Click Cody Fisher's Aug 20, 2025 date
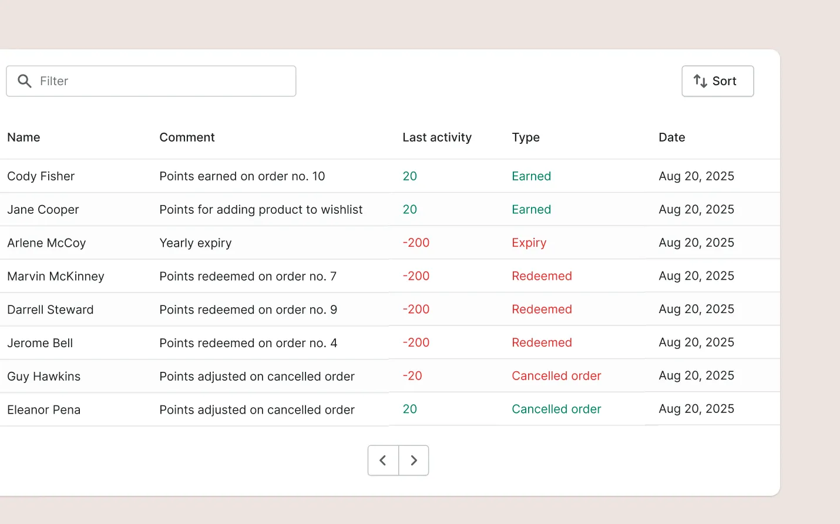Screen dimensions: 840x524 [x=697, y=176]
